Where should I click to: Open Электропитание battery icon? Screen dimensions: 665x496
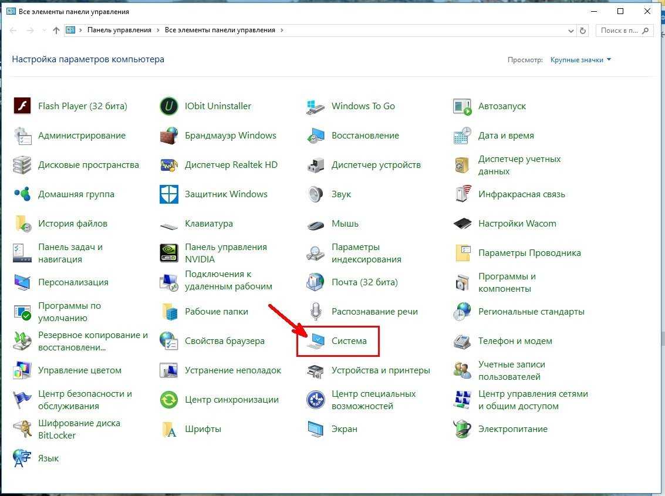(x=463, y=429)
